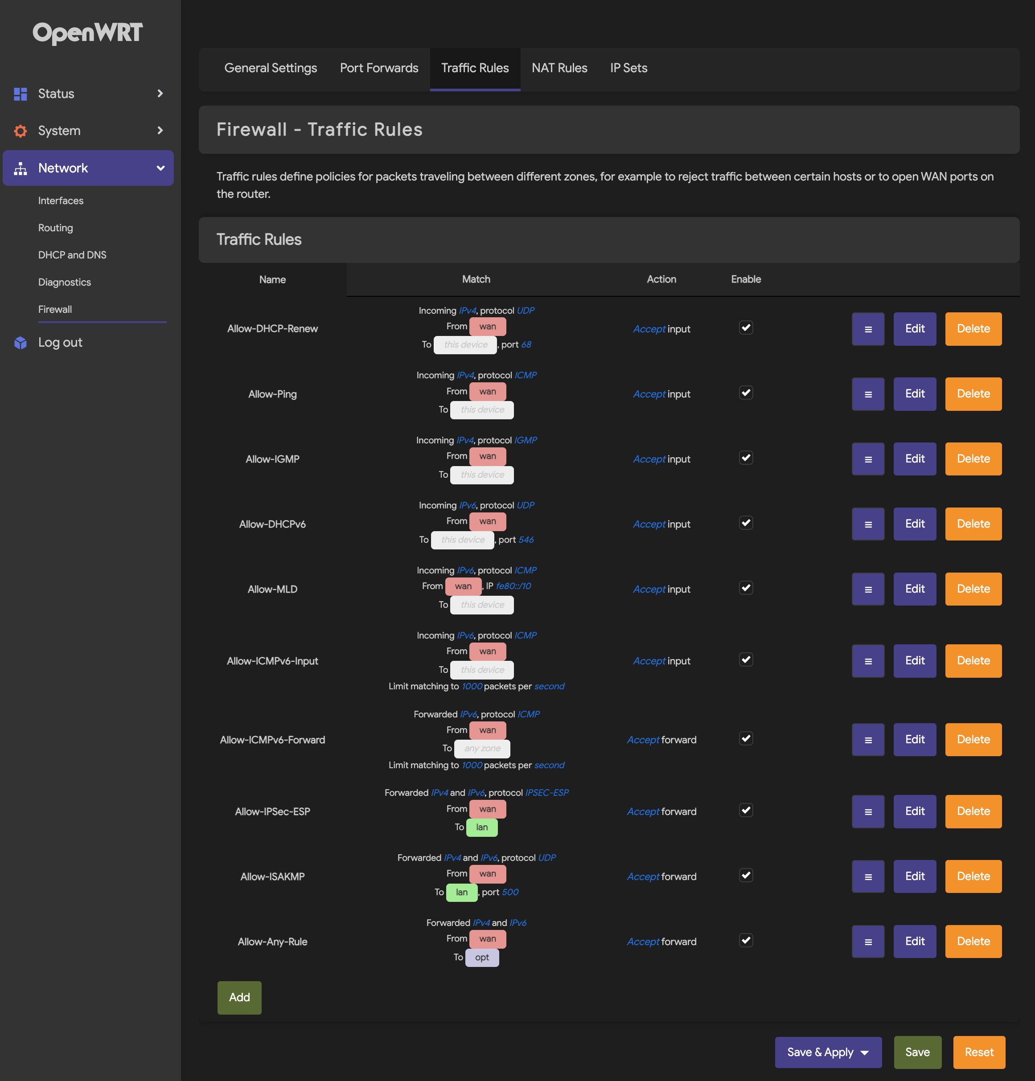This screenshot has height=1081, width=1035.
Task: Collapse the Network menu chevron
Action: (x=160, y=168)
